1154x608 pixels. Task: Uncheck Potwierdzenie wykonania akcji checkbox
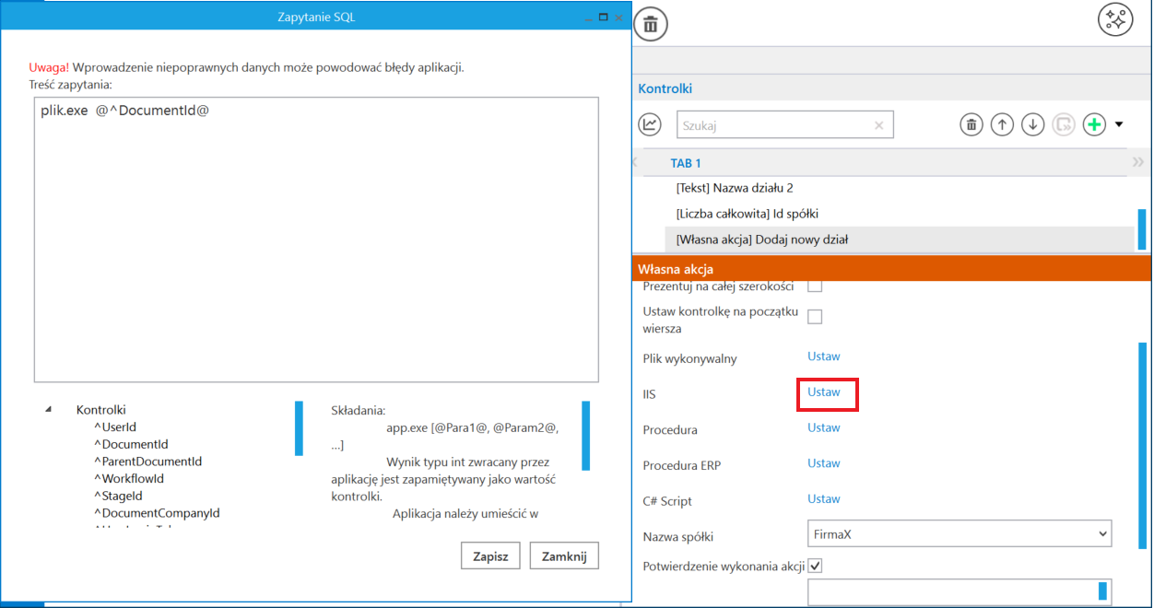pyautogui.click(x=815, y=565)
